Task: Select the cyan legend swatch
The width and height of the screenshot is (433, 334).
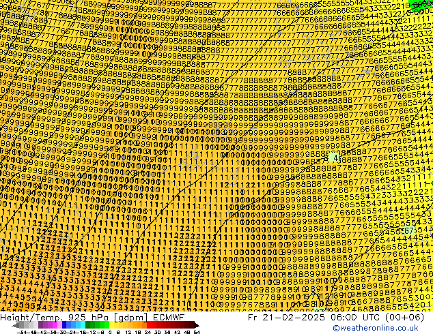Action: pos(83,325)
